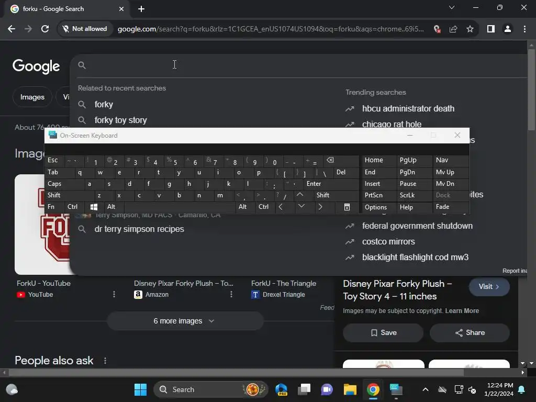Toggle the Fade key on keyboard
Image resolution: width=536 pixels, height=402 pixels.
pos(450,207)
